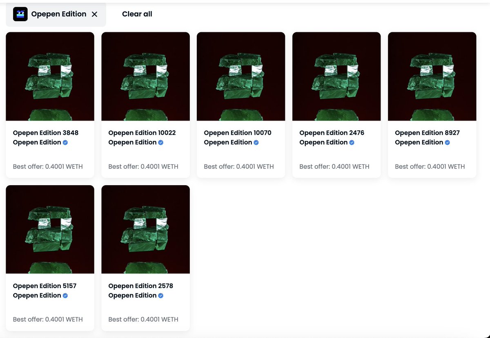Click best offer text on 5157 card

[48, 319]
